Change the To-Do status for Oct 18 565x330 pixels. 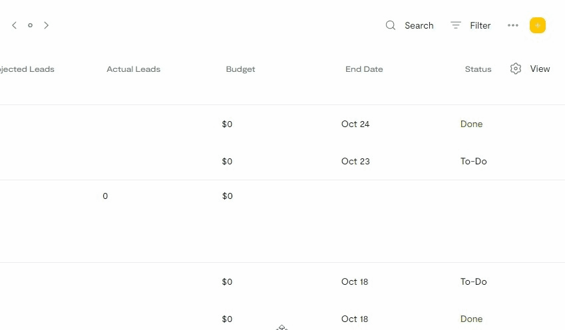pyautogui.click(x=473, y=281)
